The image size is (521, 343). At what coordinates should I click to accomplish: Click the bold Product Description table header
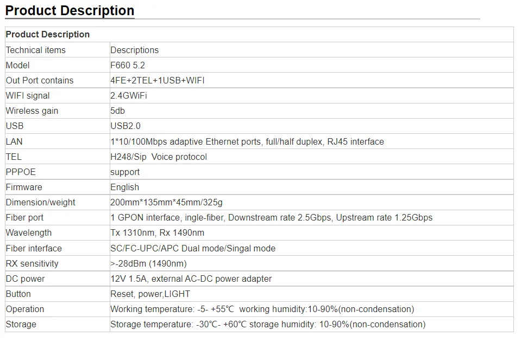coord(48,35)
